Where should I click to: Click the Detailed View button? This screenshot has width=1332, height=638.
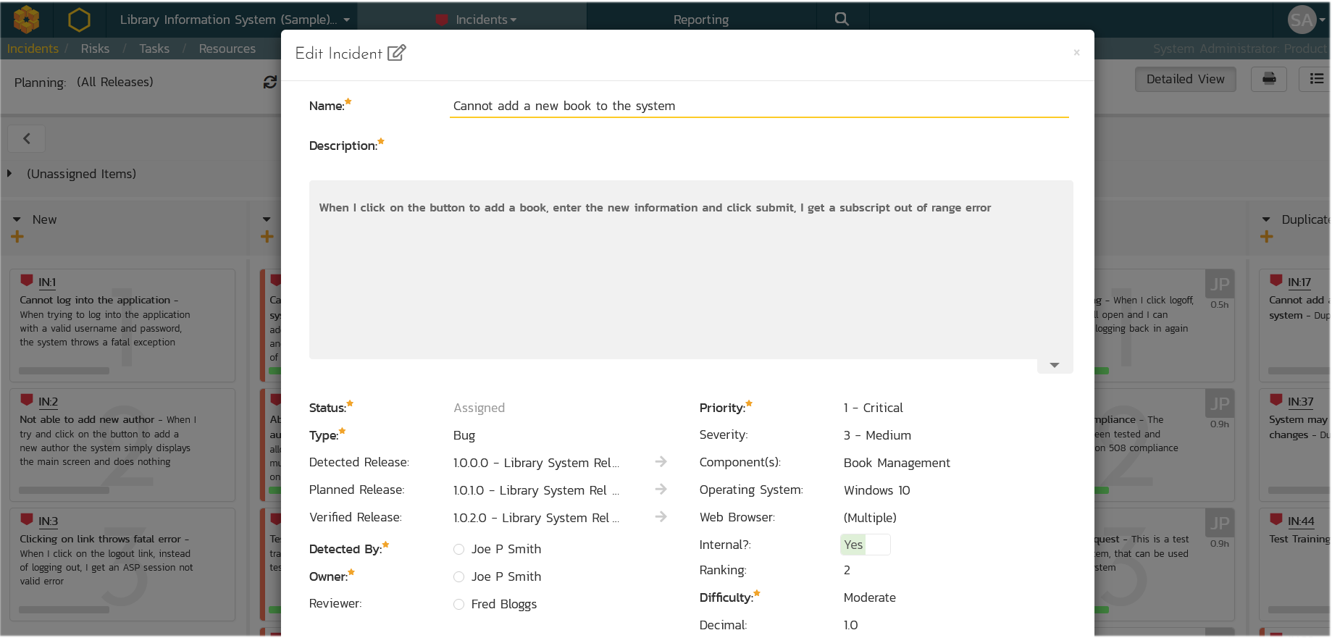1185,79
